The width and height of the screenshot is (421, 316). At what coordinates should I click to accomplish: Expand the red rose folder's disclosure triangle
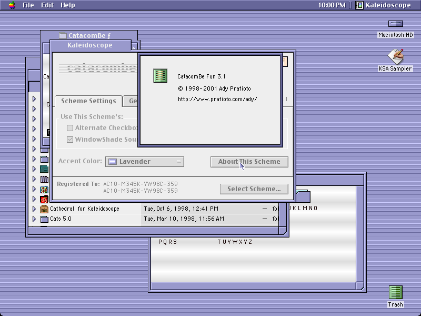(34, 199)
